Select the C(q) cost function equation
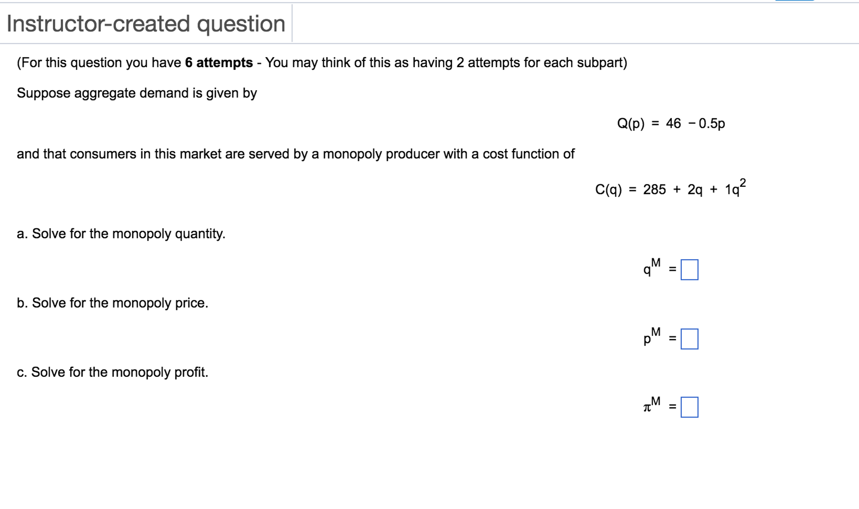Screen dimensions: 859x509 671,189
